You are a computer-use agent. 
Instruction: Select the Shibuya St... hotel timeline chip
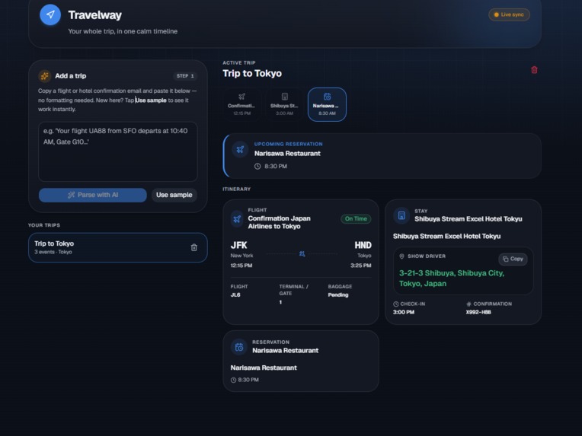click(x=284, y=104)
